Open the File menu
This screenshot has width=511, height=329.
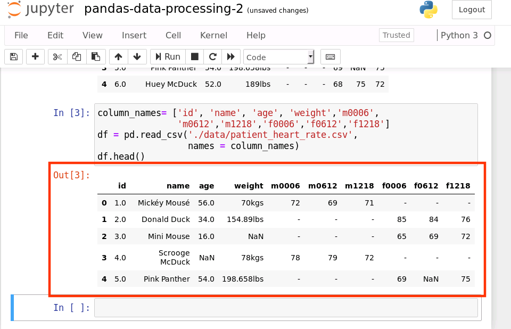(21, 35)
